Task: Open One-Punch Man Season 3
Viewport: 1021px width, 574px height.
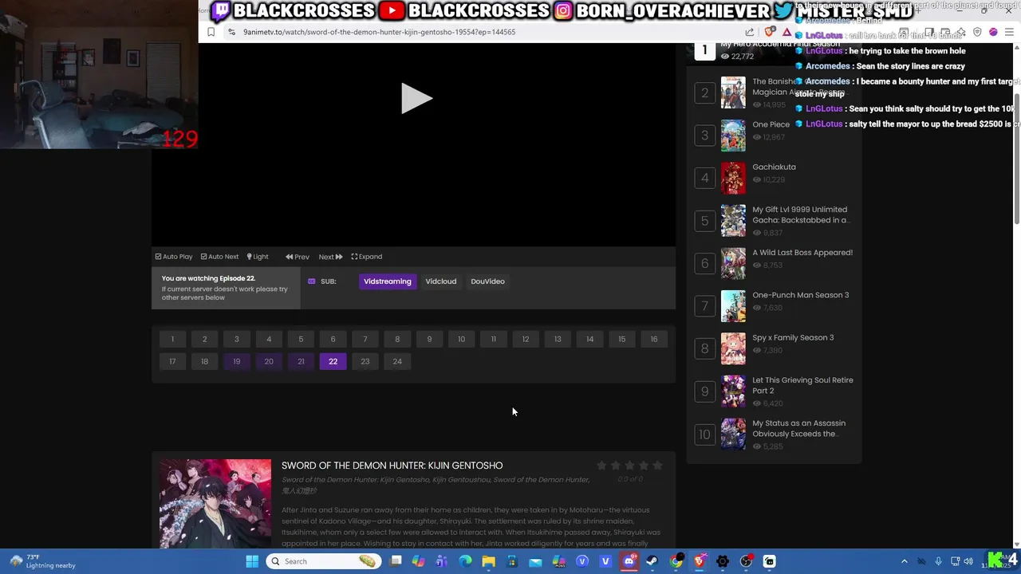Action: pyautogui.click(x=800, y=295)
